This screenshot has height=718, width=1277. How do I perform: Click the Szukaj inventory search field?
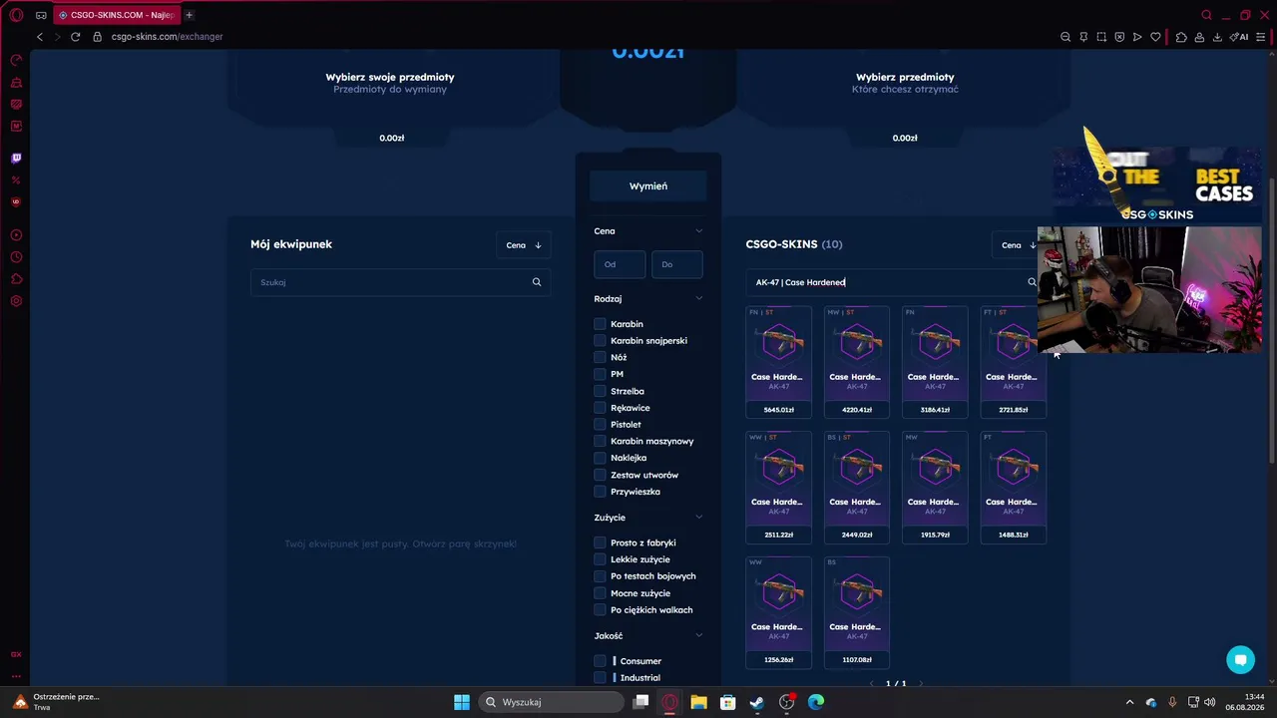[399, 282]
